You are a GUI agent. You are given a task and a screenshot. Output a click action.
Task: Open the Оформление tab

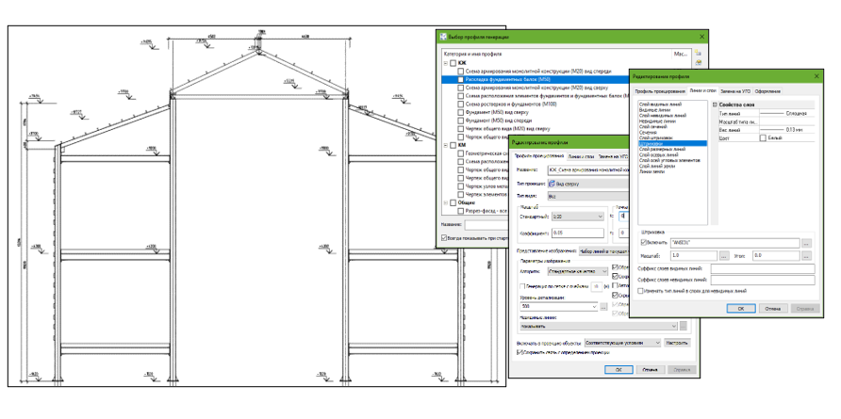(767, 90)
